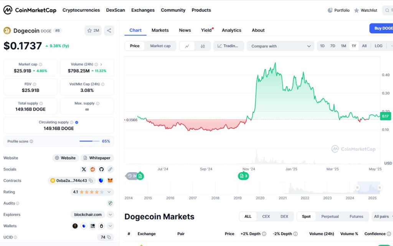Show info for +2% Depth column
The image size is (393, 246).
pyautogui.click(x=264, y=234)
